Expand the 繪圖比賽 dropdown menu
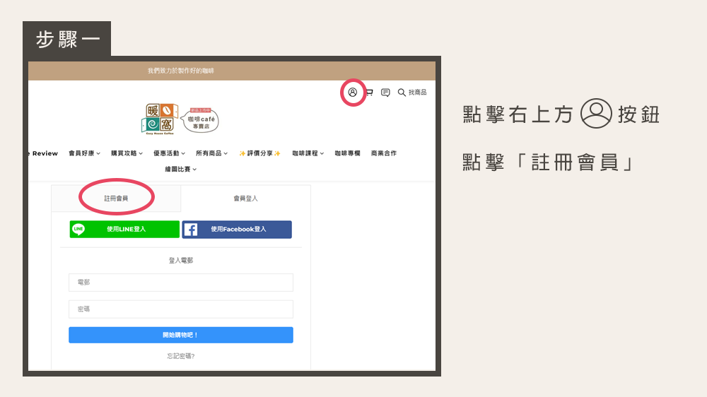 (180, 169)
